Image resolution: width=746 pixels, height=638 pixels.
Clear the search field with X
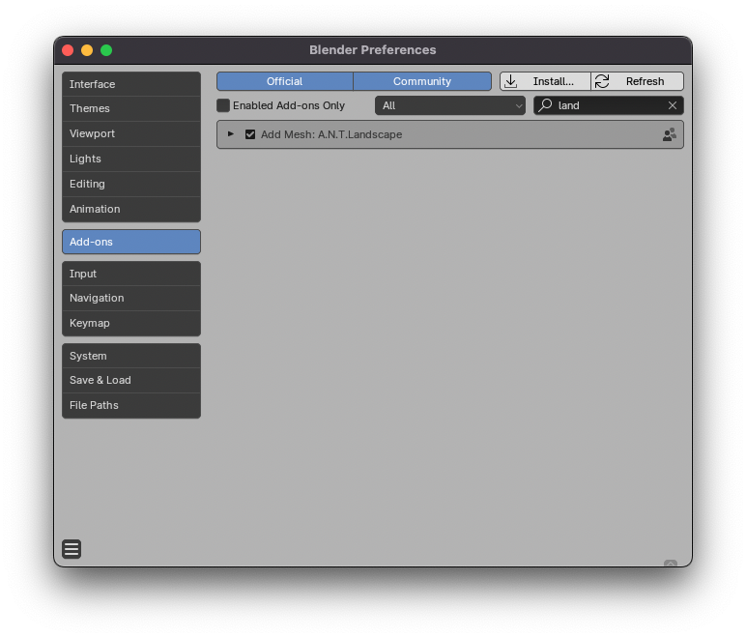tap(673, 105)
